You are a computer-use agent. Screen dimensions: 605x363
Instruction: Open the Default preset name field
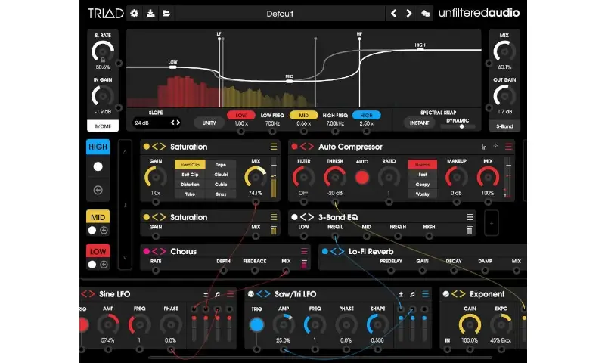pos(280,14)
